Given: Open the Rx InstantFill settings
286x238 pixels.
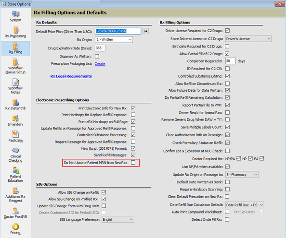Looking at the screenshot, I should (15, 105).
